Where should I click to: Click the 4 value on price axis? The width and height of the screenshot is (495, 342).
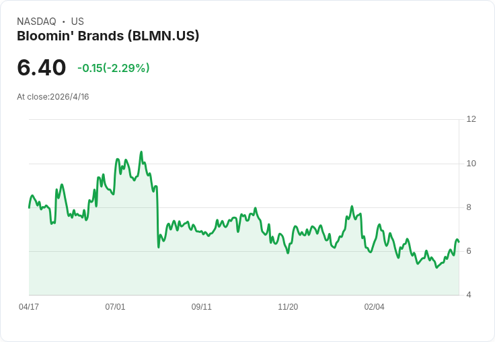pyautogui.click(x=469, y=295)
